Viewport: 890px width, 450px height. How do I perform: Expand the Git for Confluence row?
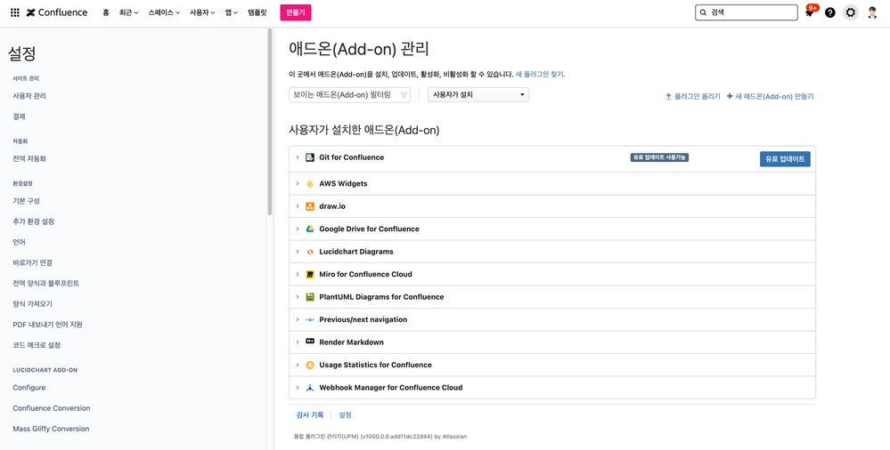(x=297, y=157)
